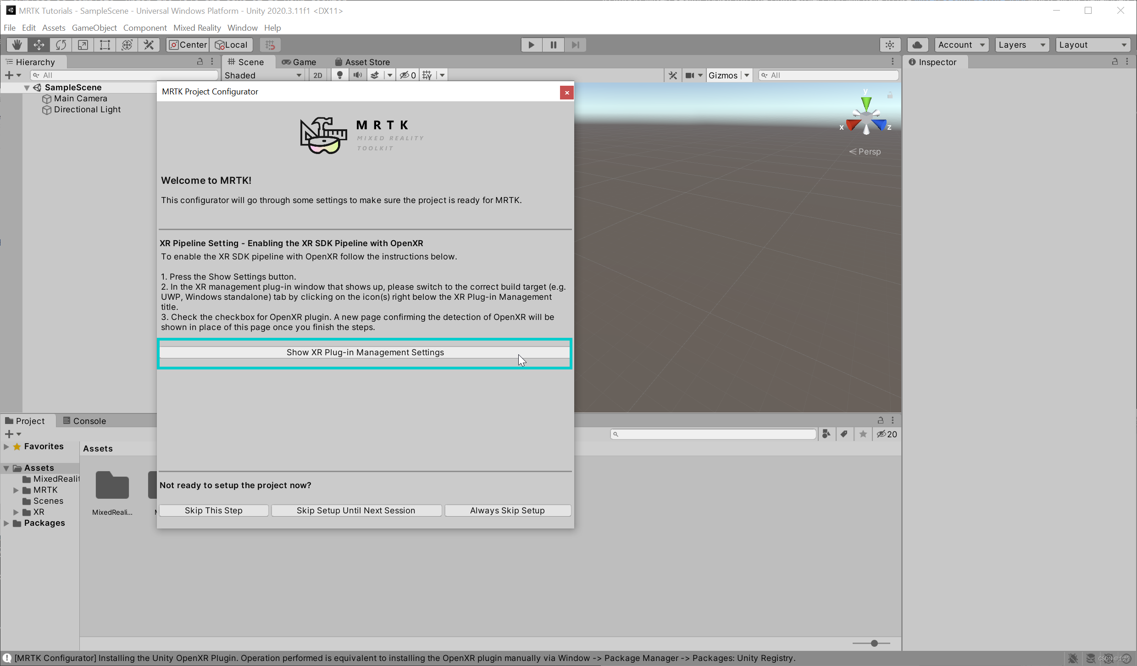Click Always Skip Setup button

pyautogui.click(x=508, y=511)
